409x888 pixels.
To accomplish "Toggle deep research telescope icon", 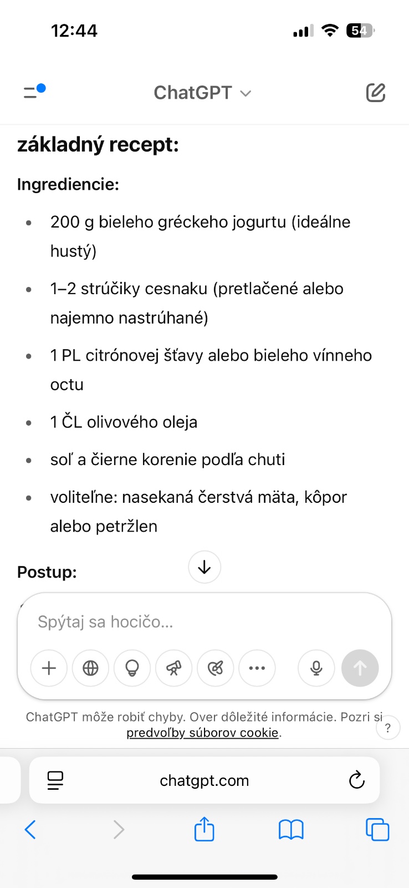I will click(173, 668).
